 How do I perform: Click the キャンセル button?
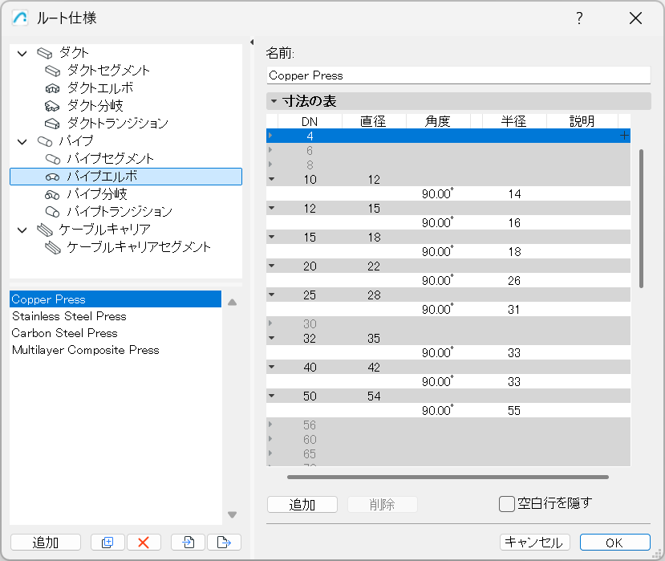[x=535, y=542]
